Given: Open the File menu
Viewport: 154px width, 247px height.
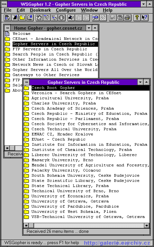Looking at the screenshot, I should [7, 10].
